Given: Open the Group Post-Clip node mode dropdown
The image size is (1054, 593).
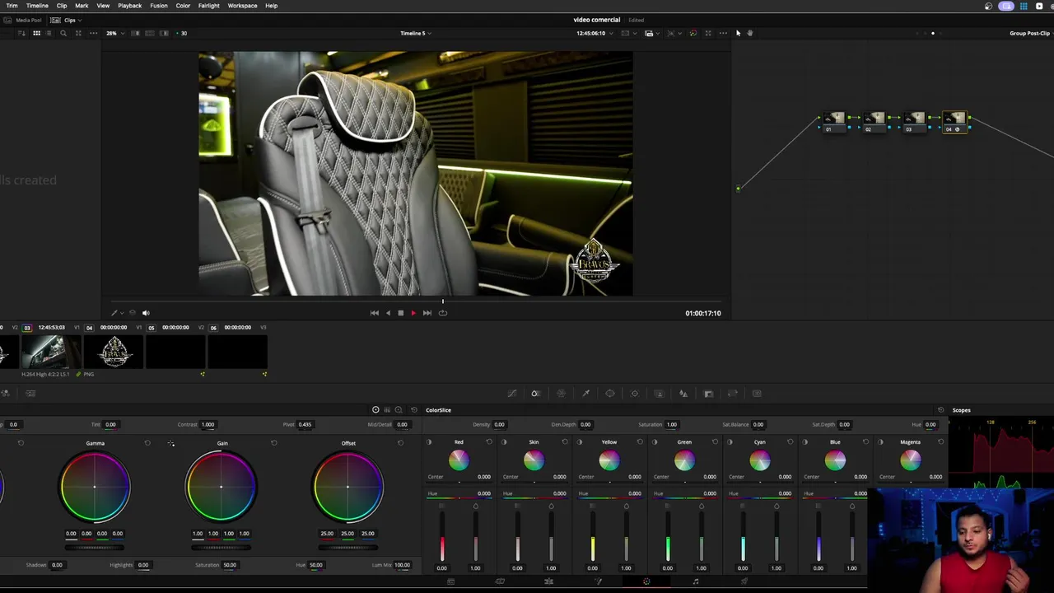Looking at the screenshot, I should pyautogui.click(x=1030, y=33).
